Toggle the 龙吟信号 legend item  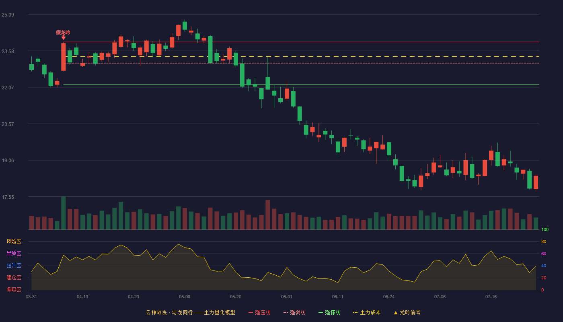pyautogui.click(x=407, y=312)
